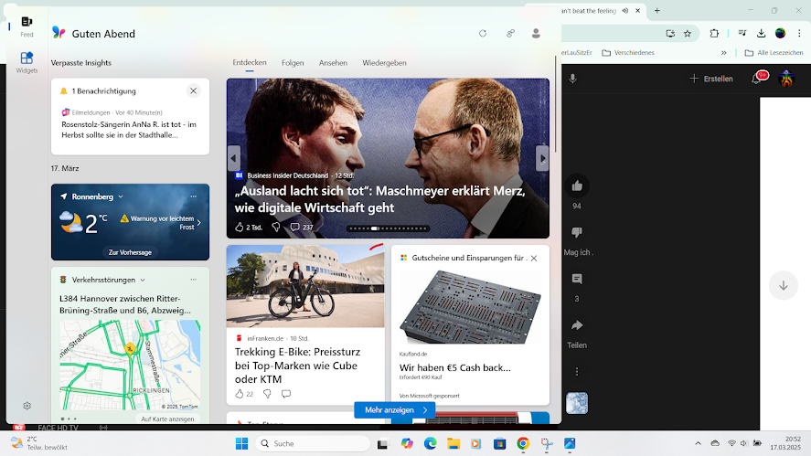811x456 pixels.
Task: Open YouTube notifications bell
Action: [758, 78]
